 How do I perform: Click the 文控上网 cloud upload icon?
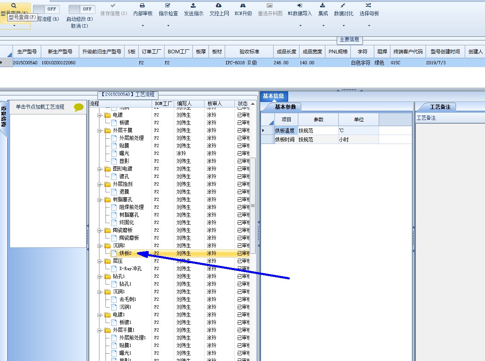219,5
